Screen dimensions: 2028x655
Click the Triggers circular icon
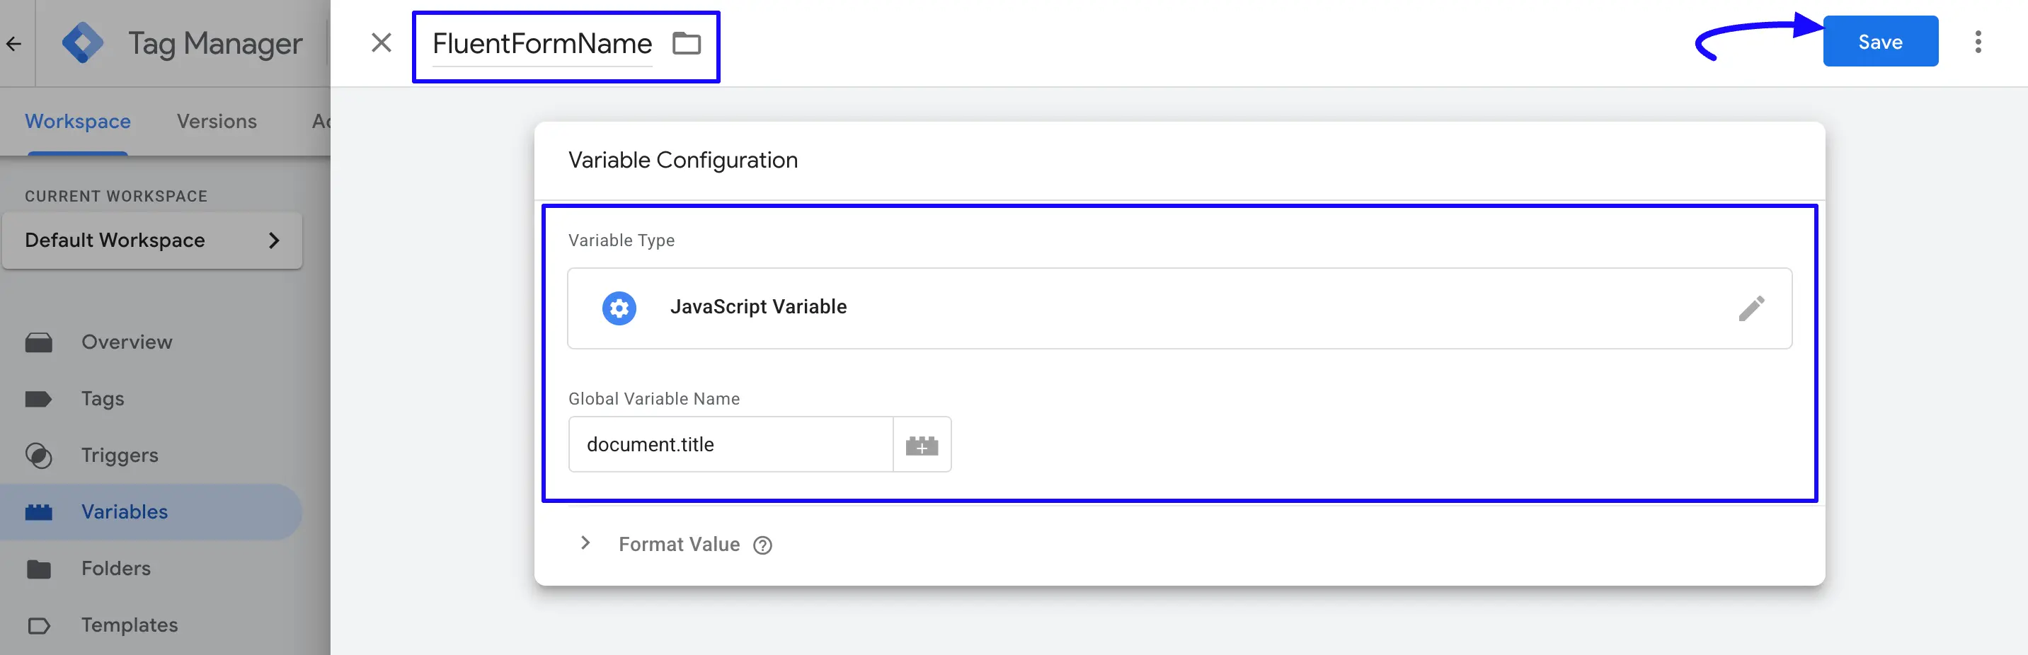coord(38,456)
